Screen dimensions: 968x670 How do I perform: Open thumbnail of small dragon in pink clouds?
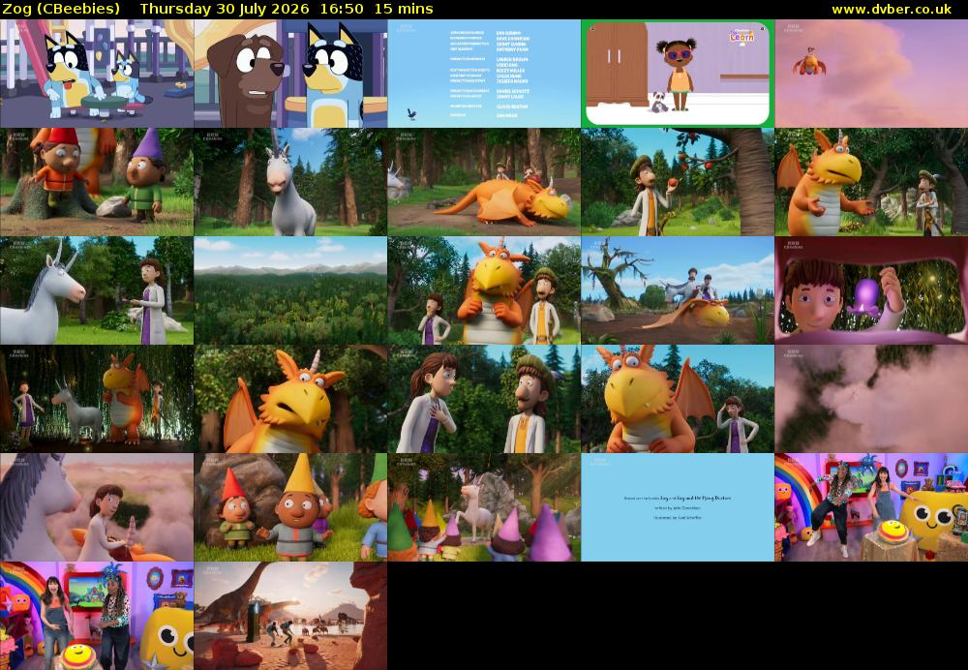(871, 74)
